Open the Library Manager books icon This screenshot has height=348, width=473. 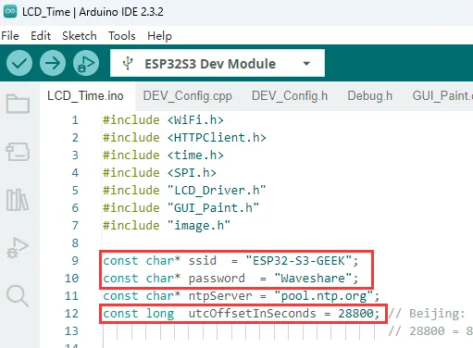tap(18, 200)
